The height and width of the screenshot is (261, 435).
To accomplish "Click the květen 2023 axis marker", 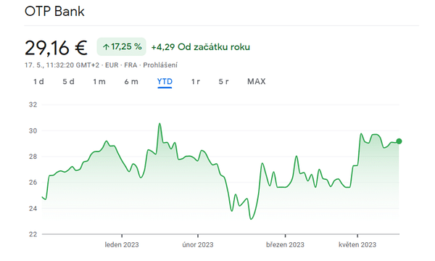I will 357,244.
